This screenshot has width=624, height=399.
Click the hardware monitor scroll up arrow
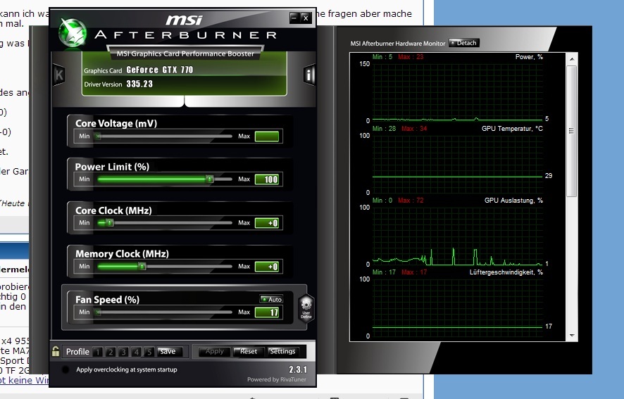click(x=572, y=59)
